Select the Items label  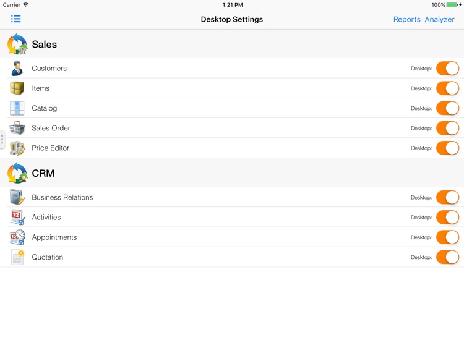[41, 88]
